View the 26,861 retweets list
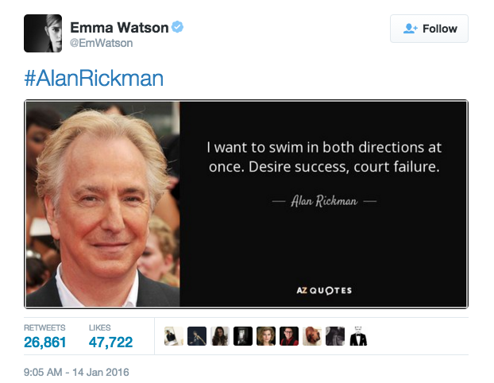494x383 pixels. point(44,336)
